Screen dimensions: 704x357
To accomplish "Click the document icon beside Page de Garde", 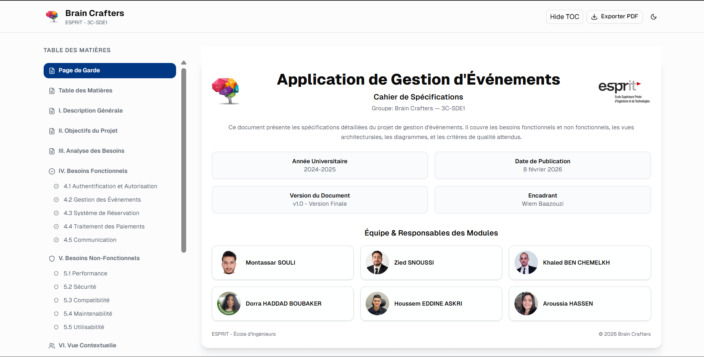I will 51,70.
